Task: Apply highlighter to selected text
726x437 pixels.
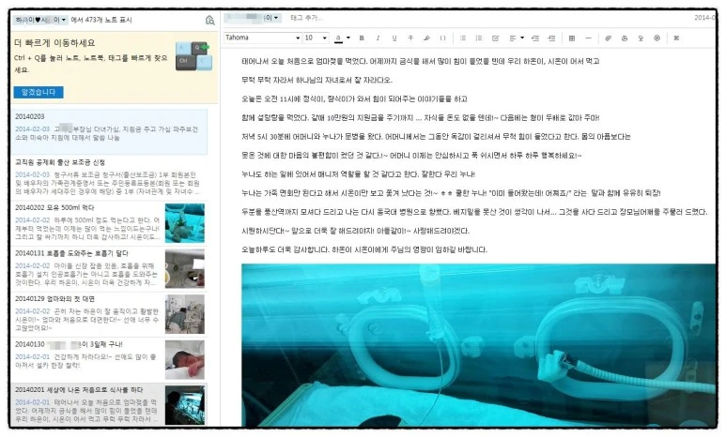Action: (426, 38)
